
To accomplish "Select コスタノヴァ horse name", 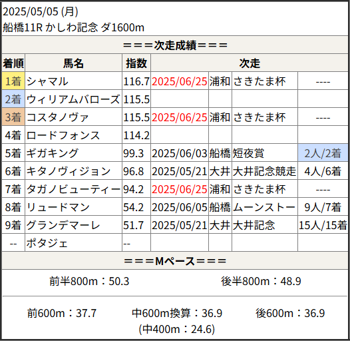I will point(57,117).
